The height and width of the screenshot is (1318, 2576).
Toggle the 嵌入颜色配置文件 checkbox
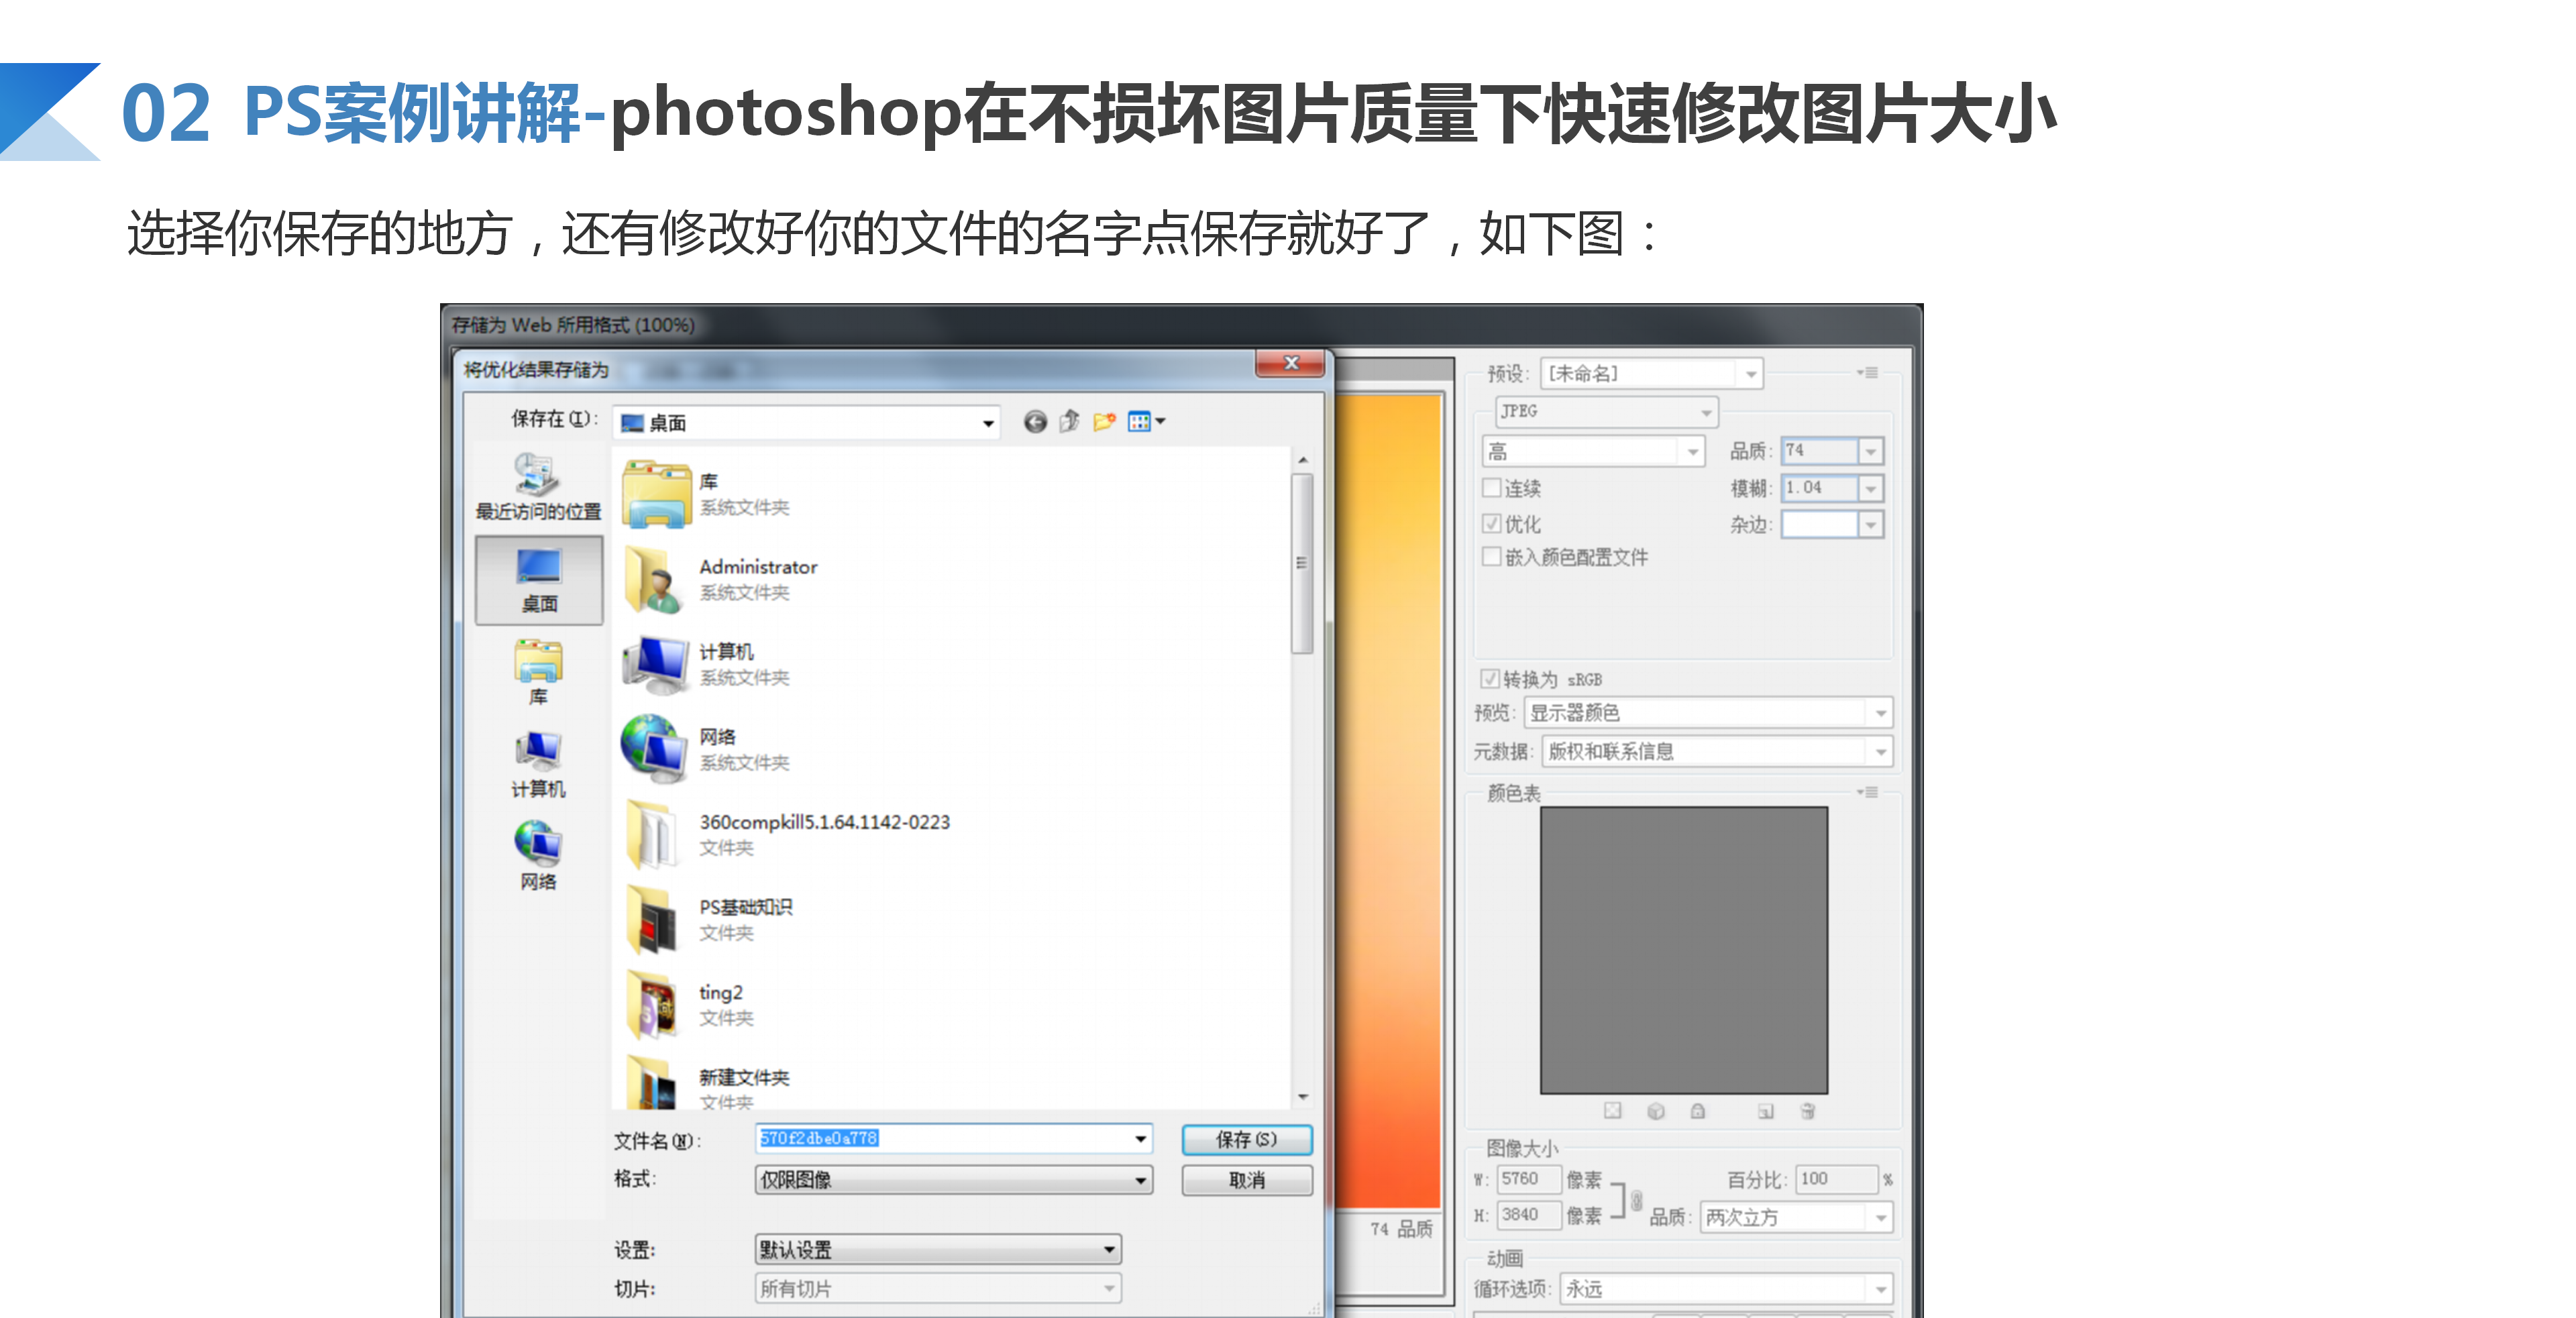(x=1492, y=556)
